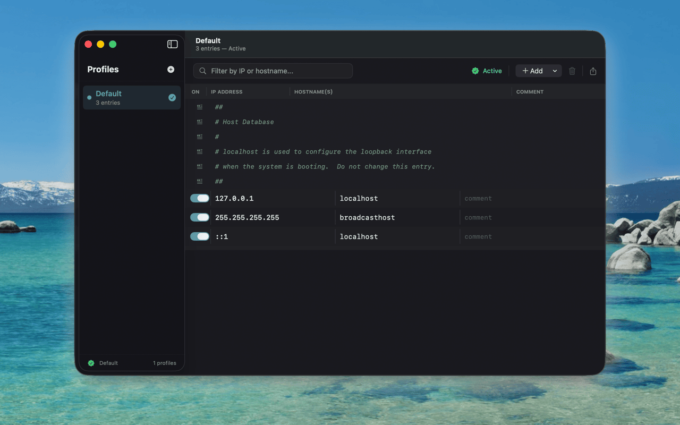Click the checkmark badge on the Default profile
This screenshot has width=680, height=425.
(172, 98)
